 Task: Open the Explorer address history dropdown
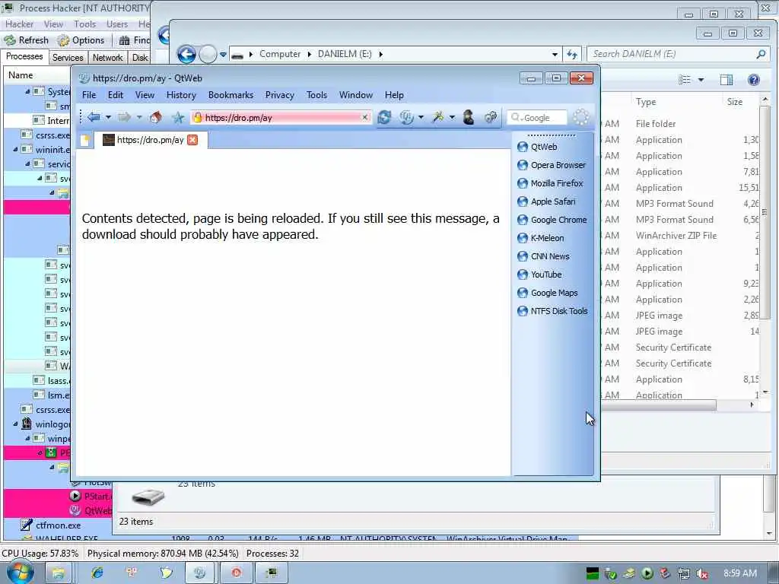555,55
